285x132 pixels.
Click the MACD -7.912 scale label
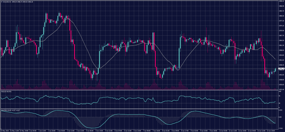coord(281,128)
